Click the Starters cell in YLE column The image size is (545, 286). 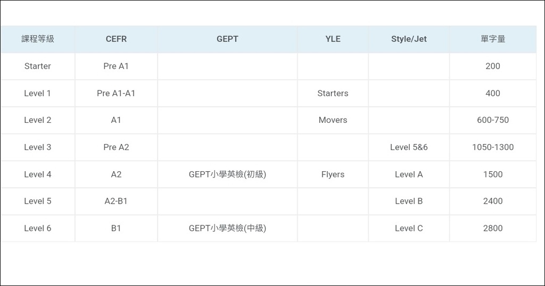click(x=333, y=93)
